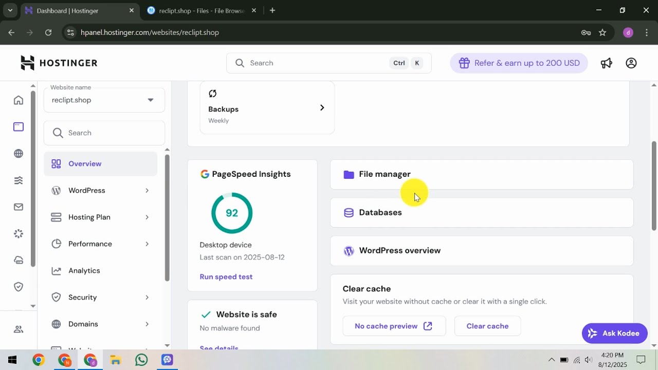The height and width of the screenshot is (370, 658).
Task: Show hidden system tray icons
Action: [x=552, y=360]
